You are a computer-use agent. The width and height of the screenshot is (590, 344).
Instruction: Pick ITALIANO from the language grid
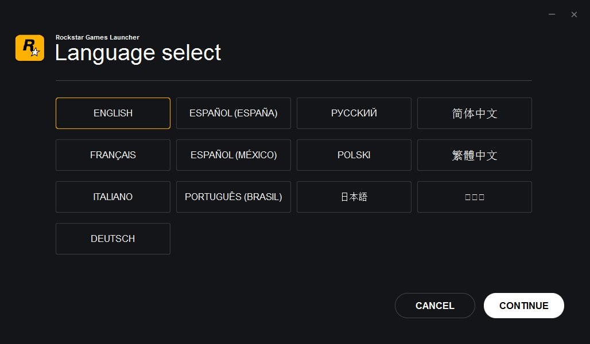(x=113, y=197)
